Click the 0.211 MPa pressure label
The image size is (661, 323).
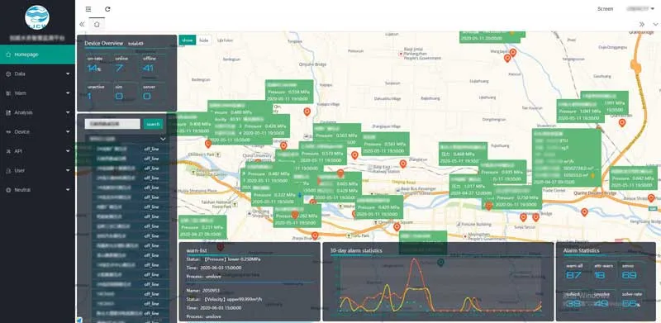[x=202, y=227]
